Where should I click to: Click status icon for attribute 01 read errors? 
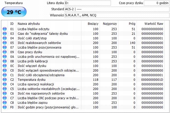(x=4, y=29)
